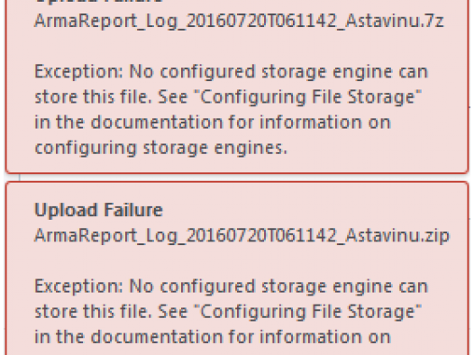
Task: Click "store this file." in the first notification
Action: 93,97
